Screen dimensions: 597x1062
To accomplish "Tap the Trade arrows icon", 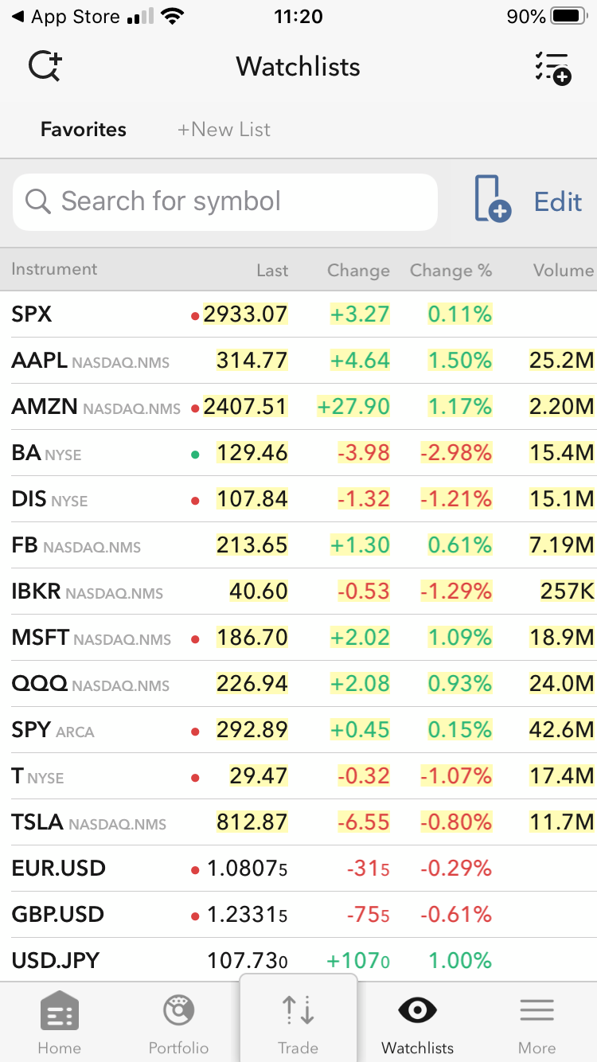I will pos(298,1010).
